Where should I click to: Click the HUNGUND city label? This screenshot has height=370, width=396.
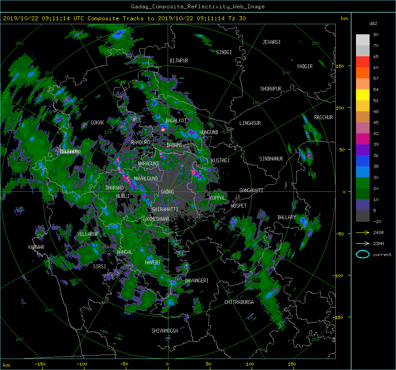209,132
